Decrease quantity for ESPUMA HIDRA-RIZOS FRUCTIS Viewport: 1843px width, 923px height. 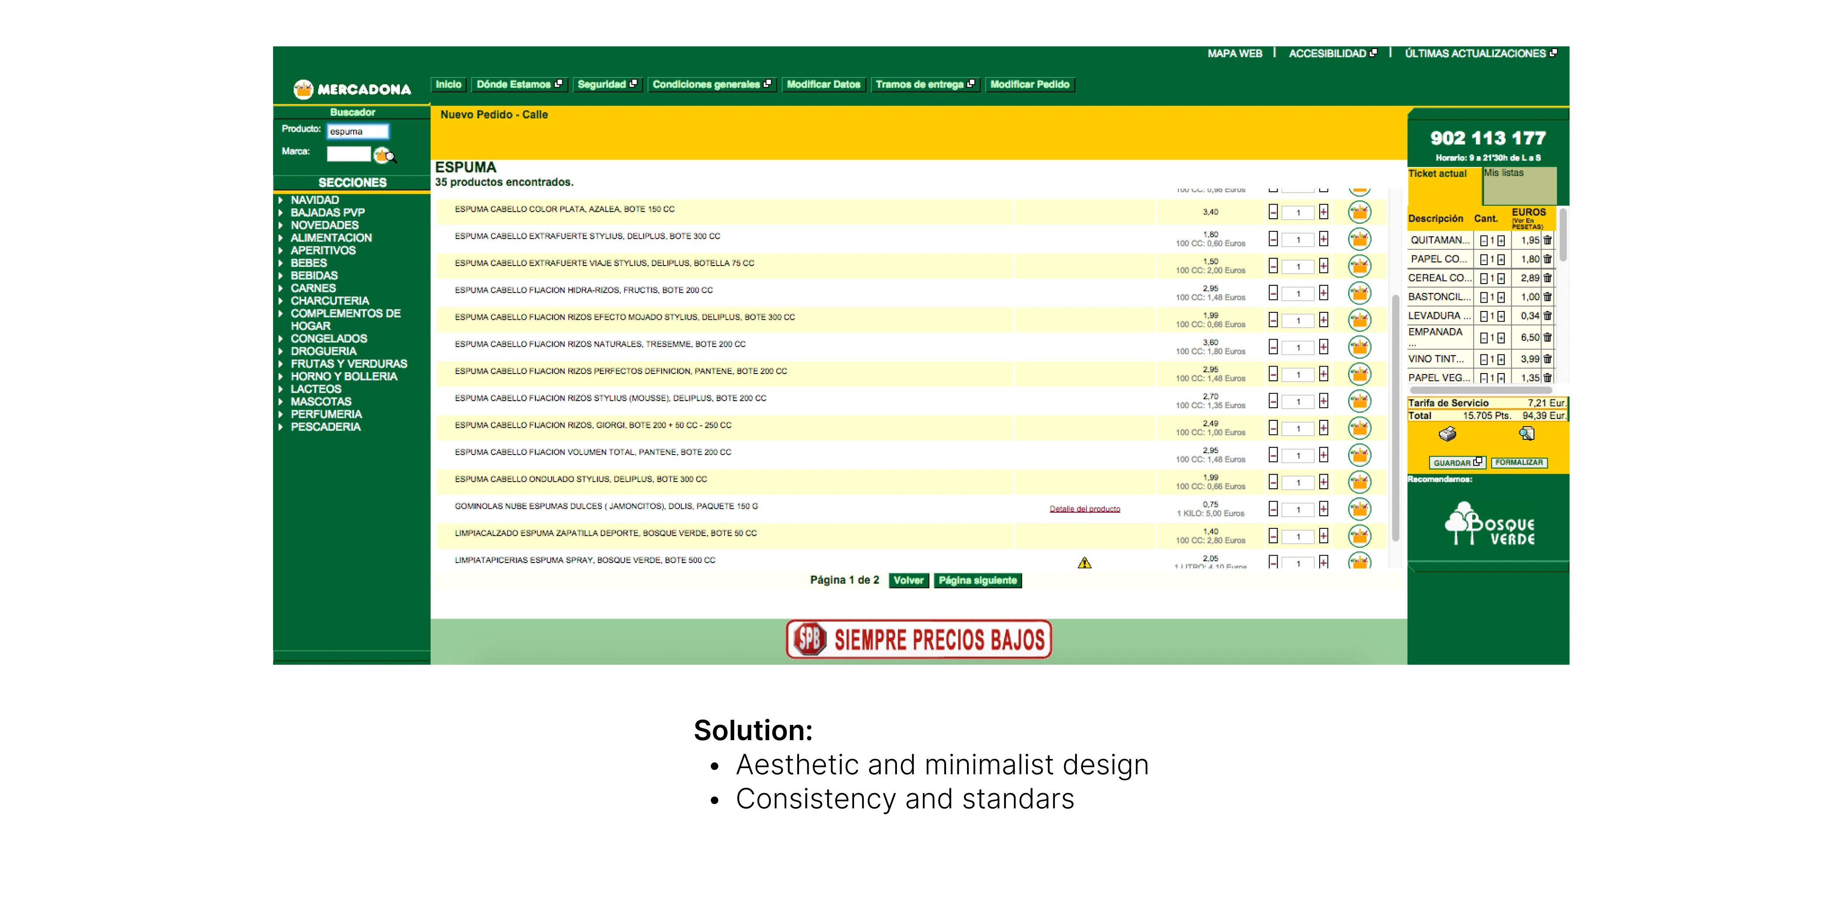pos(1273,293)
